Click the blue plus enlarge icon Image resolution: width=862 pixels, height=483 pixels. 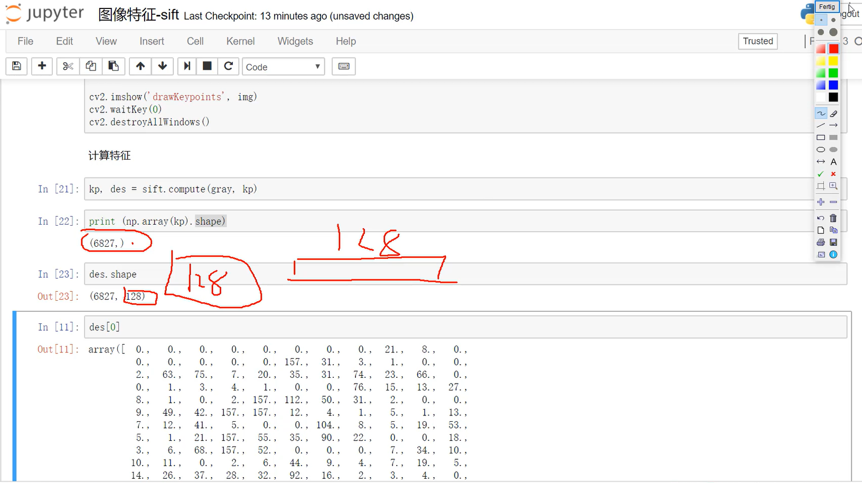click(821, 202)
